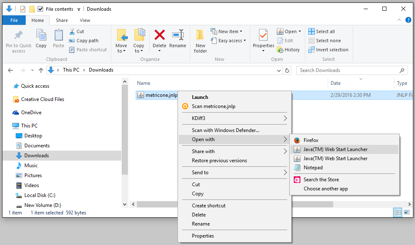Switch to details view icon in status bar
Screen dimensions: 415x245
point(398,212)
